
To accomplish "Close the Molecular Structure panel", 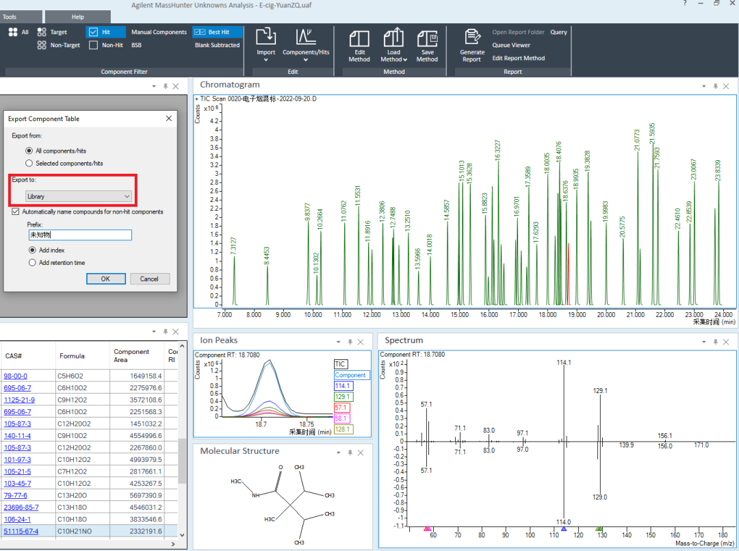I will 361,452.
